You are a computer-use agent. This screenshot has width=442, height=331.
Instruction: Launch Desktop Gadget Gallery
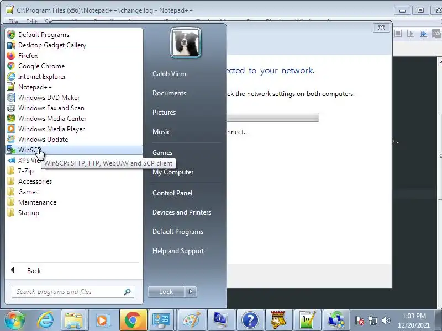click(74, 45)
